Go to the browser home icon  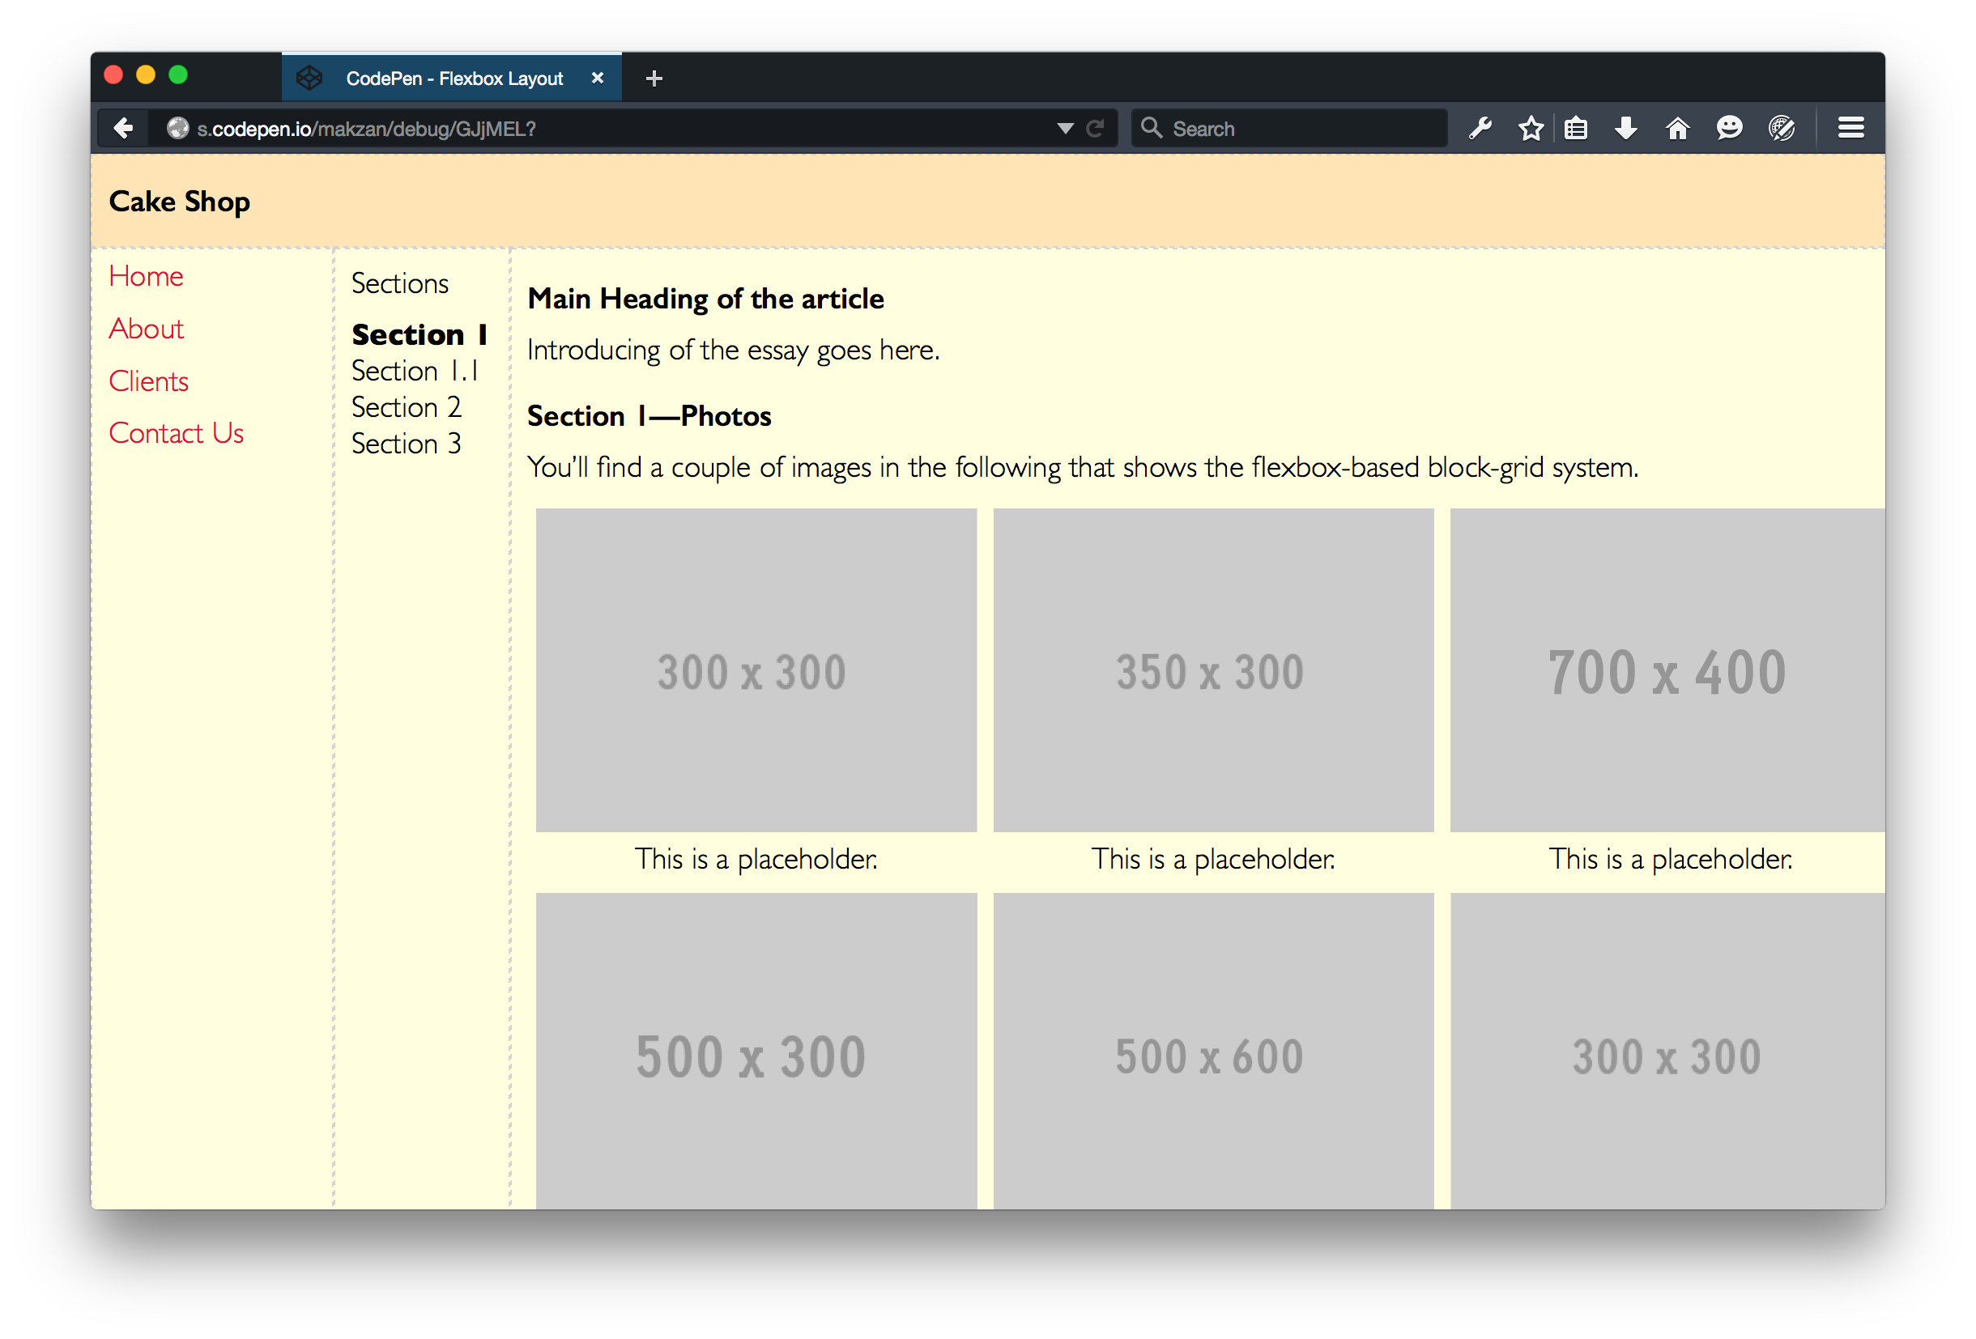1676,129
